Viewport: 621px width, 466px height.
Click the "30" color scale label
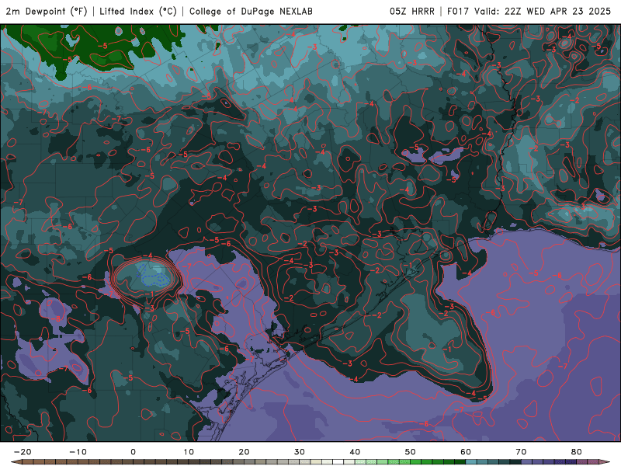coord(300,452)
